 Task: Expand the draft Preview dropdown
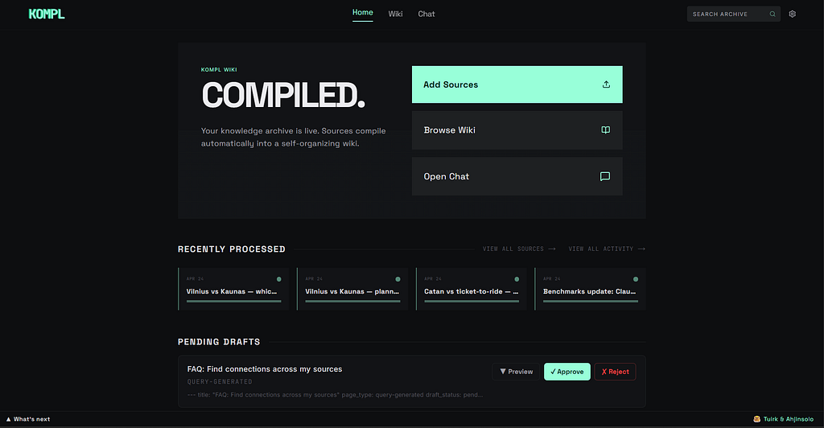[516, 372]
